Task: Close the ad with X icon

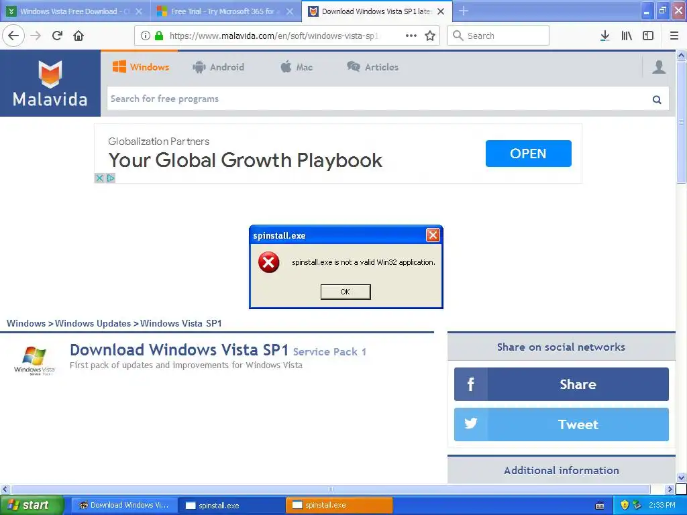Action: click(99, 178)
